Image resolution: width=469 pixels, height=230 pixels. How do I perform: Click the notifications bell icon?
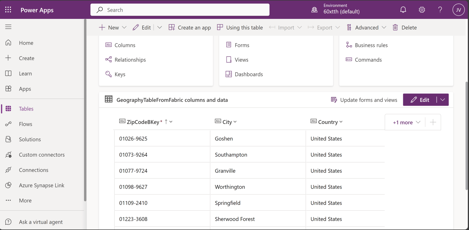point(403,10)
